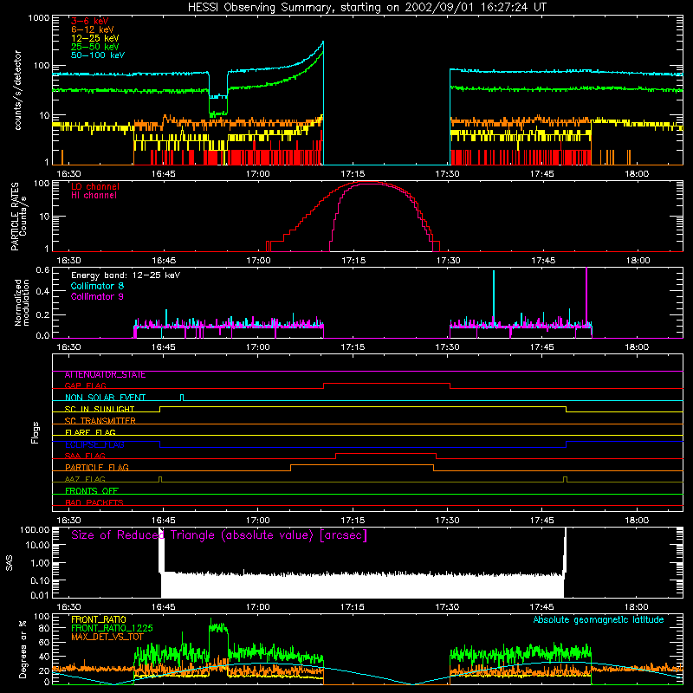The image size is (693, 693).
Task: Click the PARTICLE RATES axis label
Action: [15, 217]
